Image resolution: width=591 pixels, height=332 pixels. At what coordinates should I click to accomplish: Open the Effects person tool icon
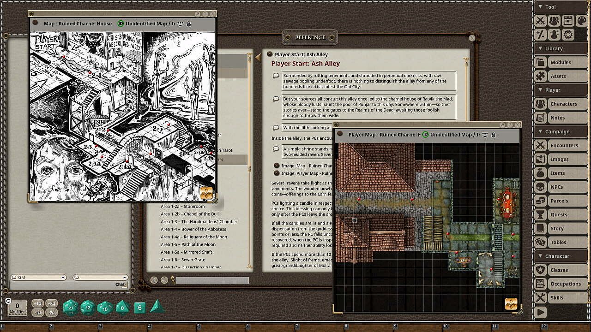pyautogui.click(x=554, y=35)
